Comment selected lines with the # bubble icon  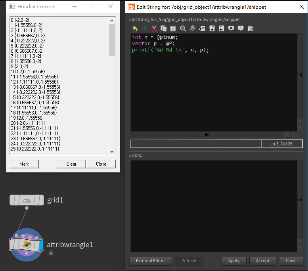(231, 29)
